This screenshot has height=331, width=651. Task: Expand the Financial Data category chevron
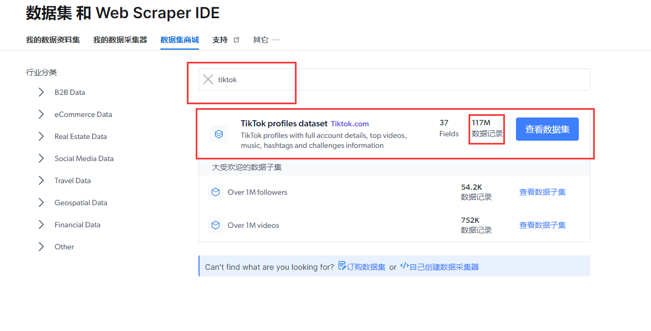pyautogui.click(x=41, y=225)
